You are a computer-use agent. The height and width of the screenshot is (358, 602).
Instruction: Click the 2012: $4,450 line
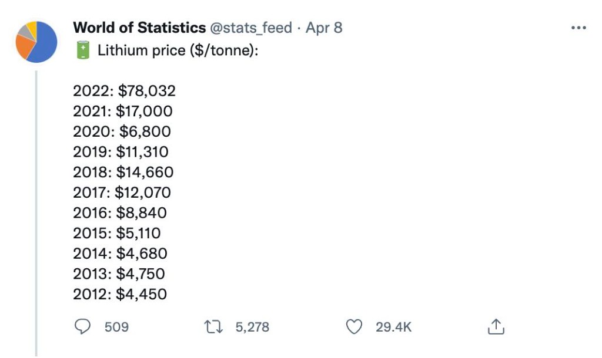click(120, 294)
